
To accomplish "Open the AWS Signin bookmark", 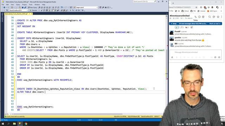I will pyautogui.click(x=212, y=11).
